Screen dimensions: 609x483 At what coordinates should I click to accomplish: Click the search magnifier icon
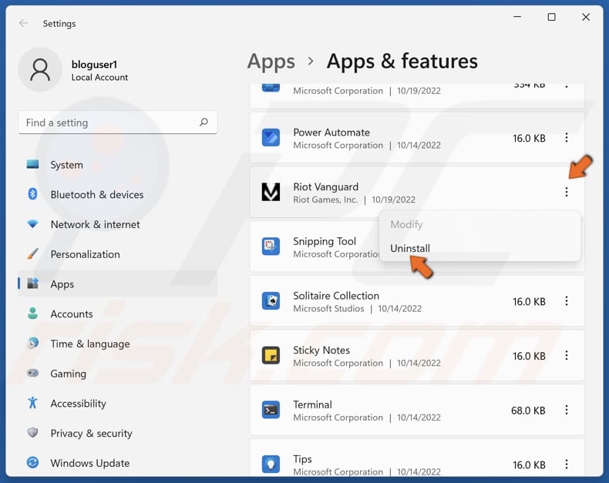point(204,122)
